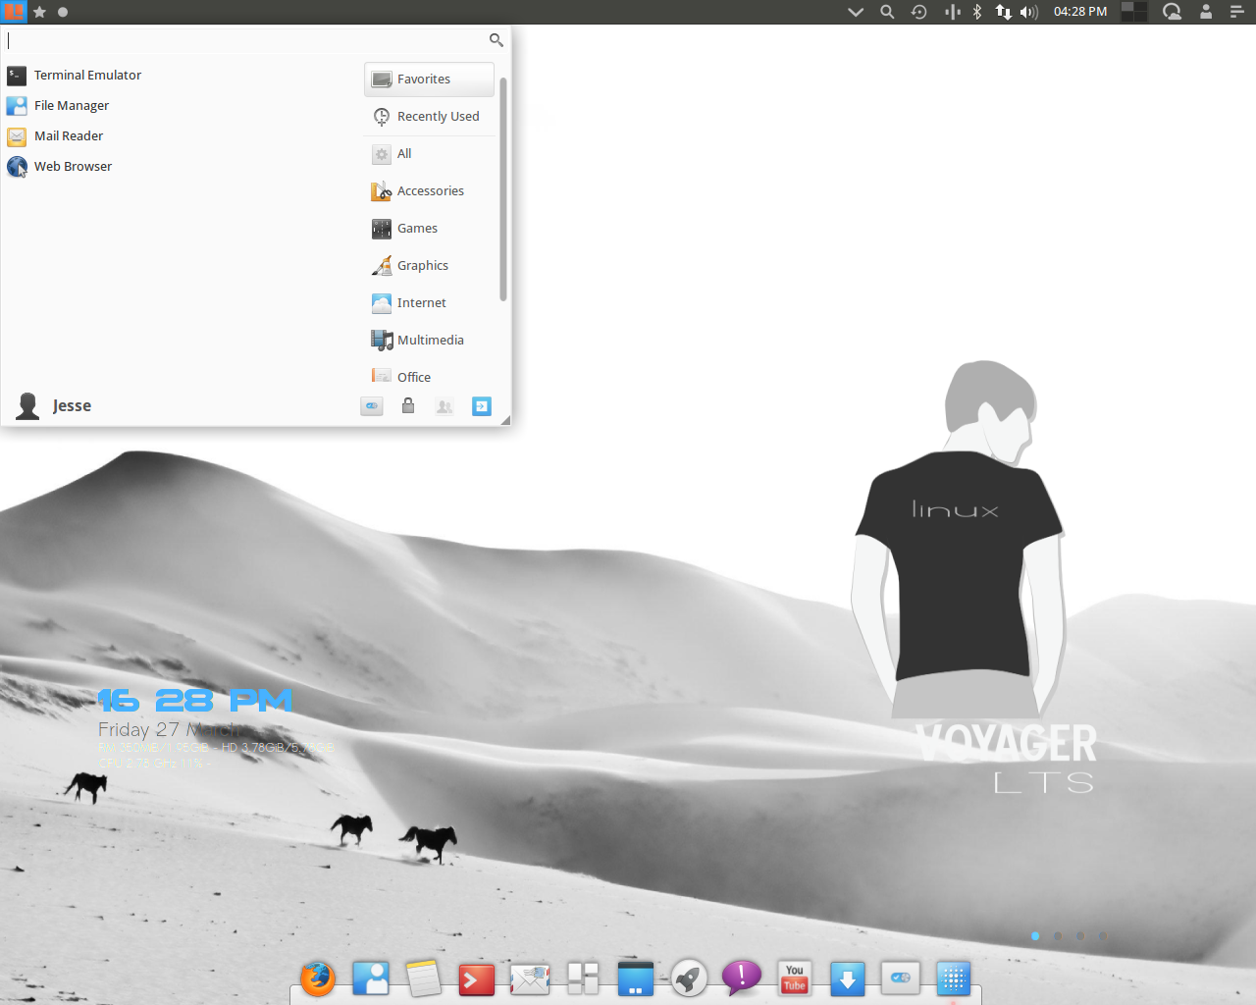The width and height of the screenshot is (1256, 1005).
Task: Open the right-most panel lines menu
Action: (x=1236, y=12)
